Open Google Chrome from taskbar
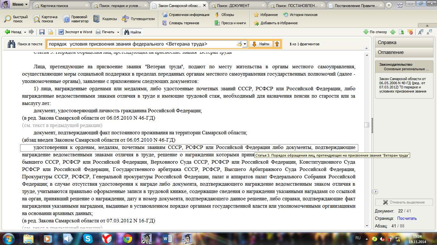The image size is (437, 245). coord(127,239)
